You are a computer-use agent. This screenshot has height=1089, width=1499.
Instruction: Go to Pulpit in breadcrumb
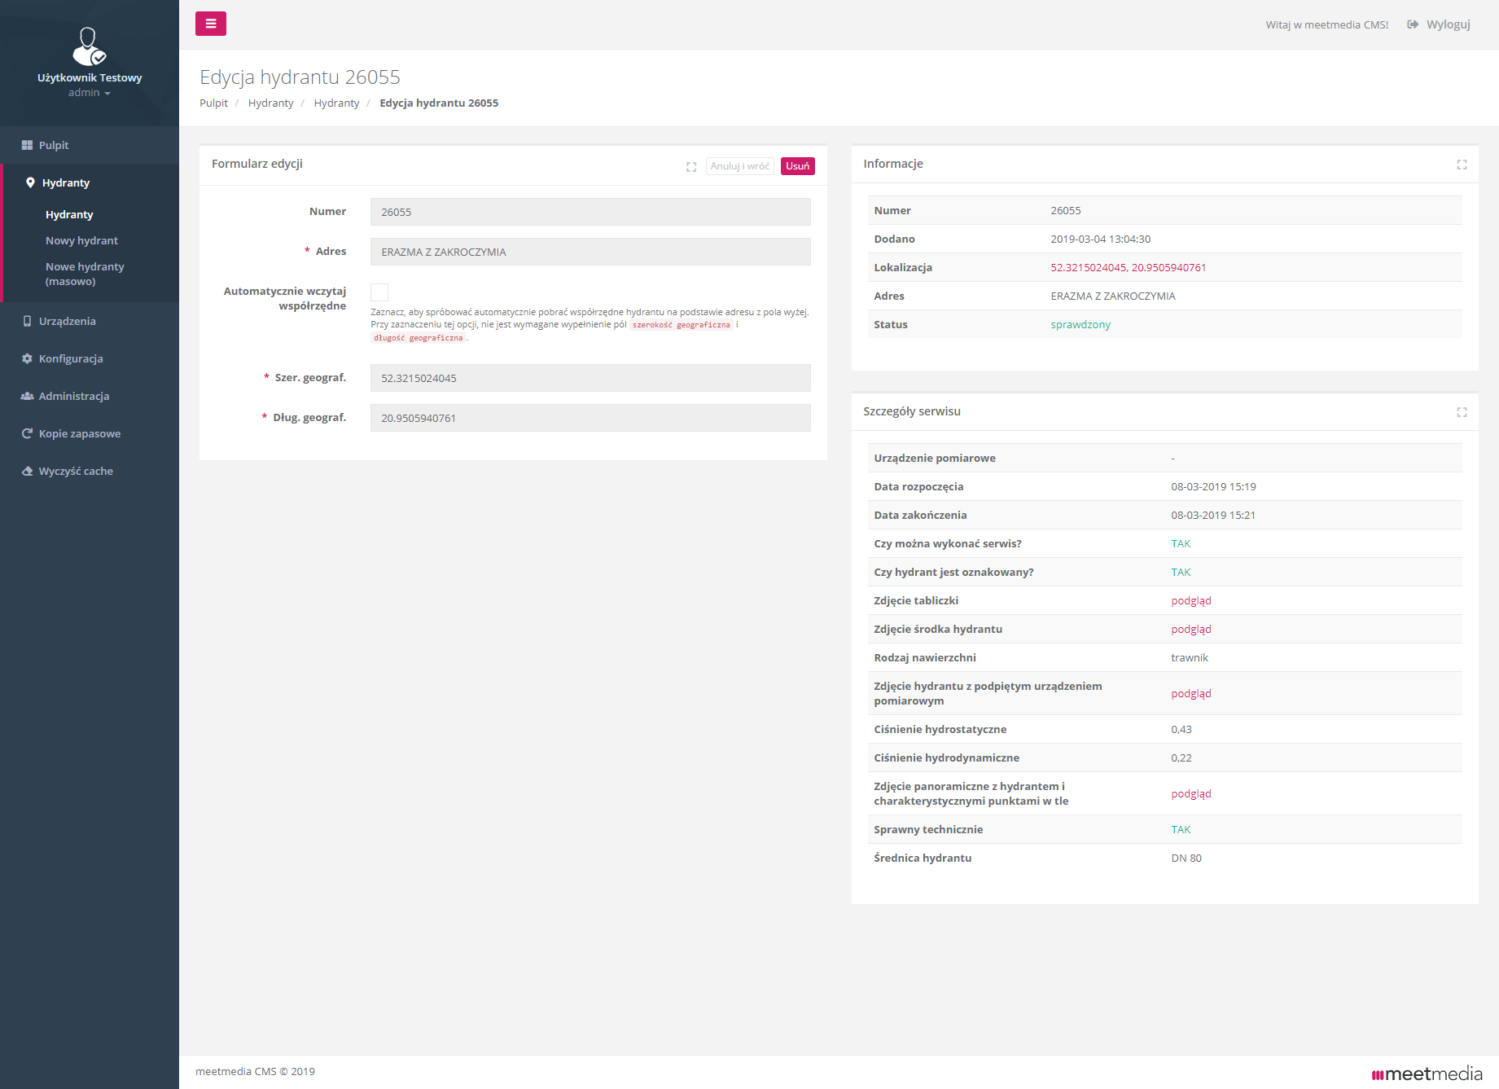point(213,103)
